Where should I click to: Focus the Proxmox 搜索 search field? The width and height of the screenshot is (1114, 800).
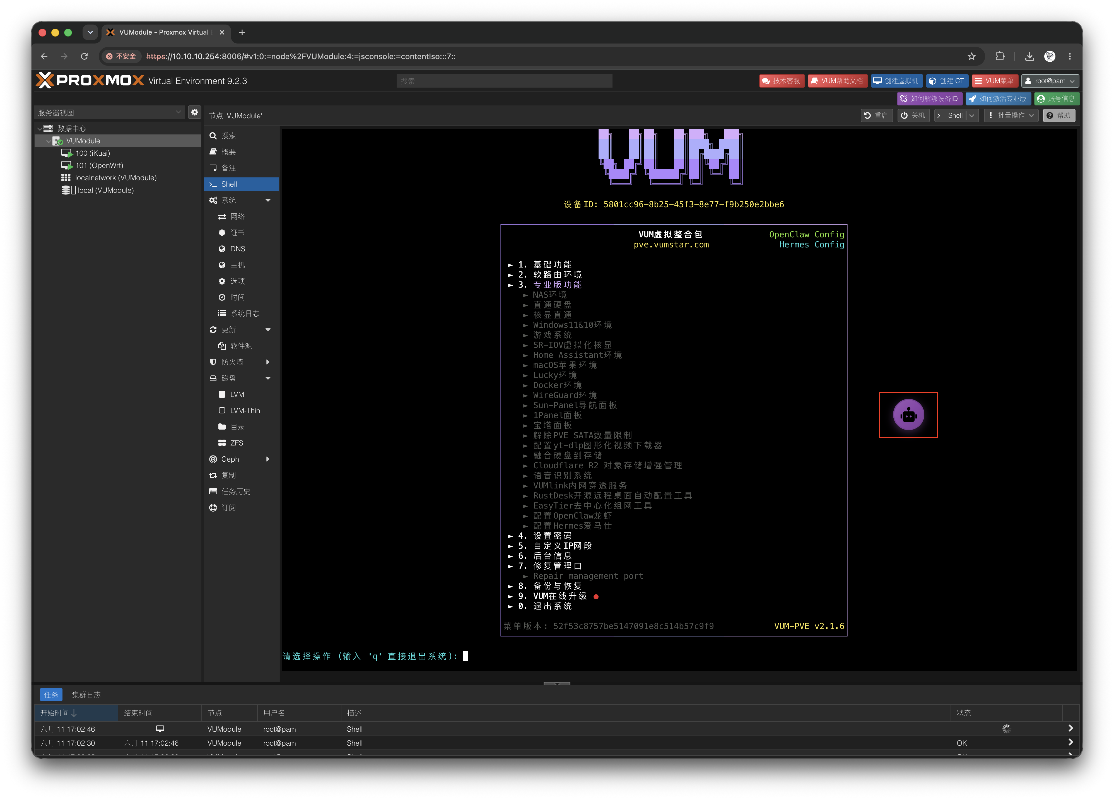pyautogui.click(x=504, y=81)
